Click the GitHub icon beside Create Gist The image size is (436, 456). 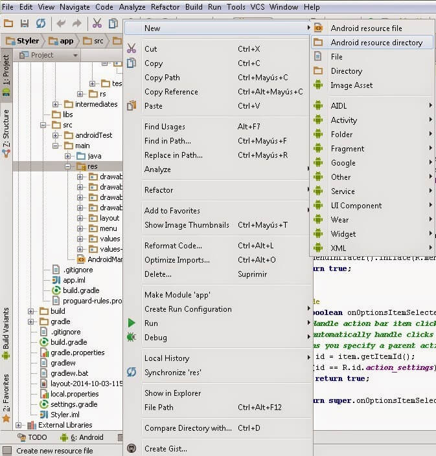132,448
